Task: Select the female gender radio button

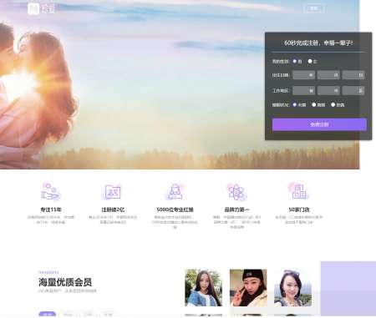Action: 310,61
